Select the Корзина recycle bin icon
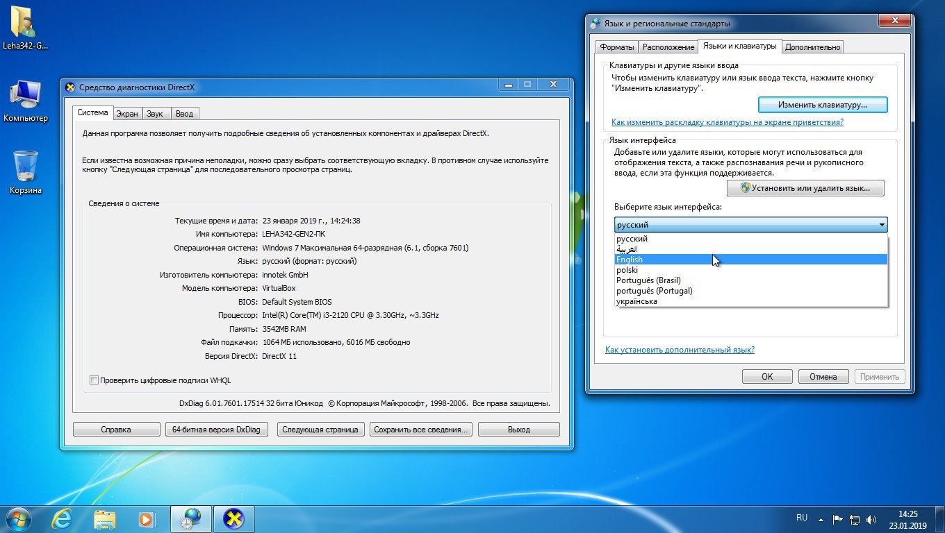This screenshot has width=945, height=533. (26, 173)
